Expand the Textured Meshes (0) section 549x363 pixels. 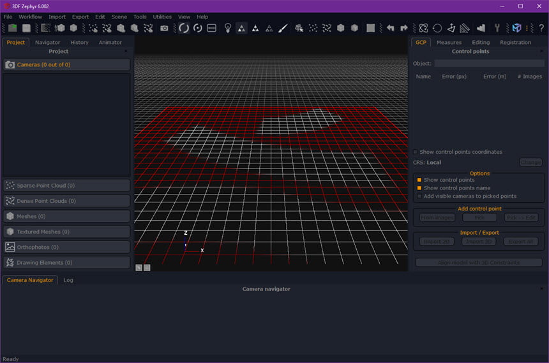click(x=66, y=232)
